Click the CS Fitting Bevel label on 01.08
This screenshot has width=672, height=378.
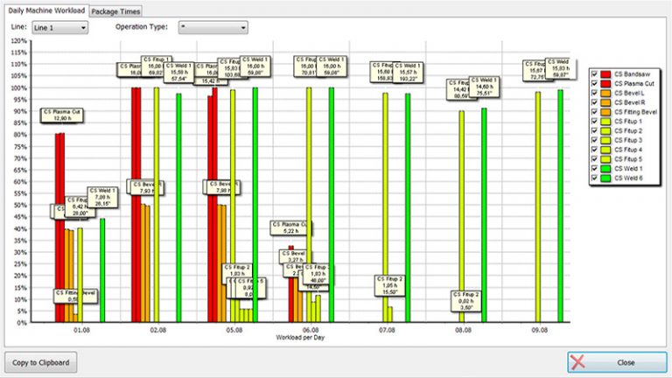tap(76, 296)
